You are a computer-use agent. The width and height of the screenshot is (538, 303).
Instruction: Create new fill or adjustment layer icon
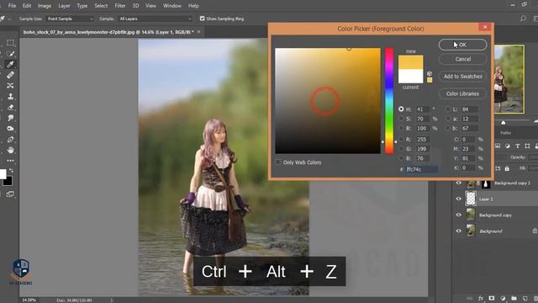[503, 298]
